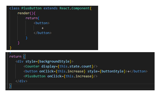Click the highlighted closing parenthesis on last line
Viewport: 165px width, 96px height.
tap(10, 86)
